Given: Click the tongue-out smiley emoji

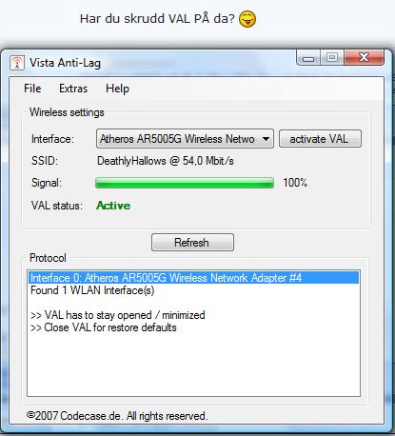Looking at the screenshot, I should (247, 19).
